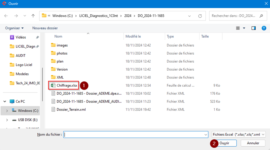
Task: Click the DO_2024-11-1685 breadcrumb
Action: coord(151,16)
